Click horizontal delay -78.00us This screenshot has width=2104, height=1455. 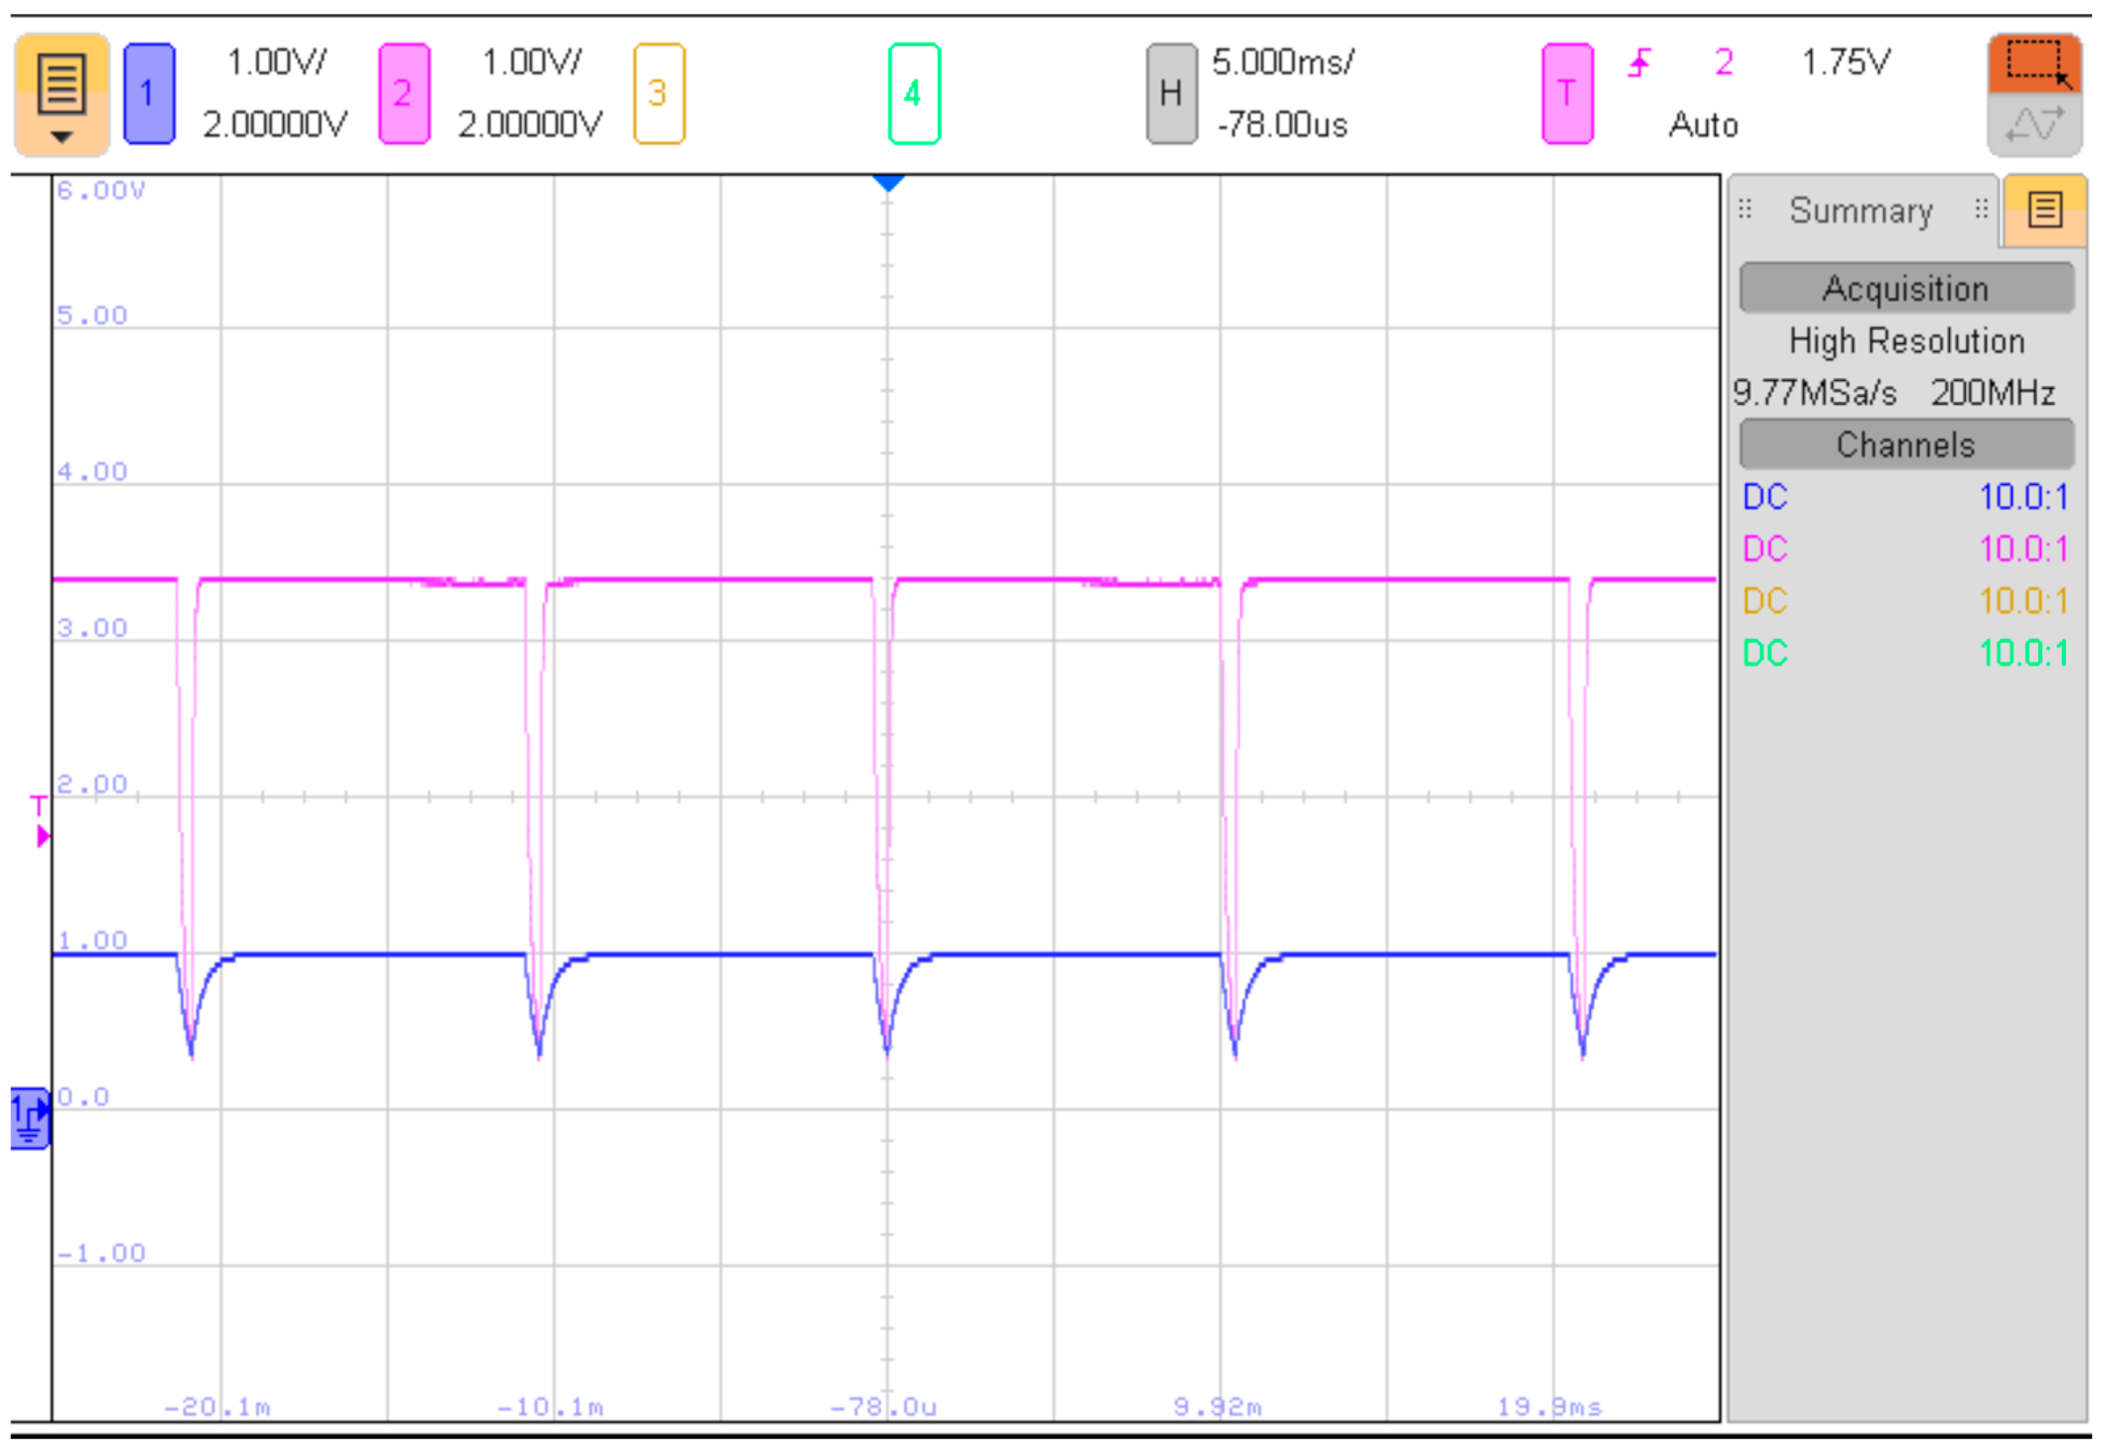point(1282,125)
